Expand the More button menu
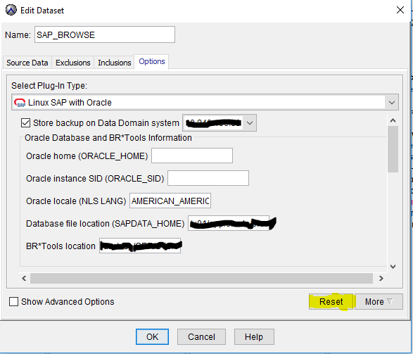Viewport: 413px width, 354px height. pyautogui.click(x=379, y=302)
